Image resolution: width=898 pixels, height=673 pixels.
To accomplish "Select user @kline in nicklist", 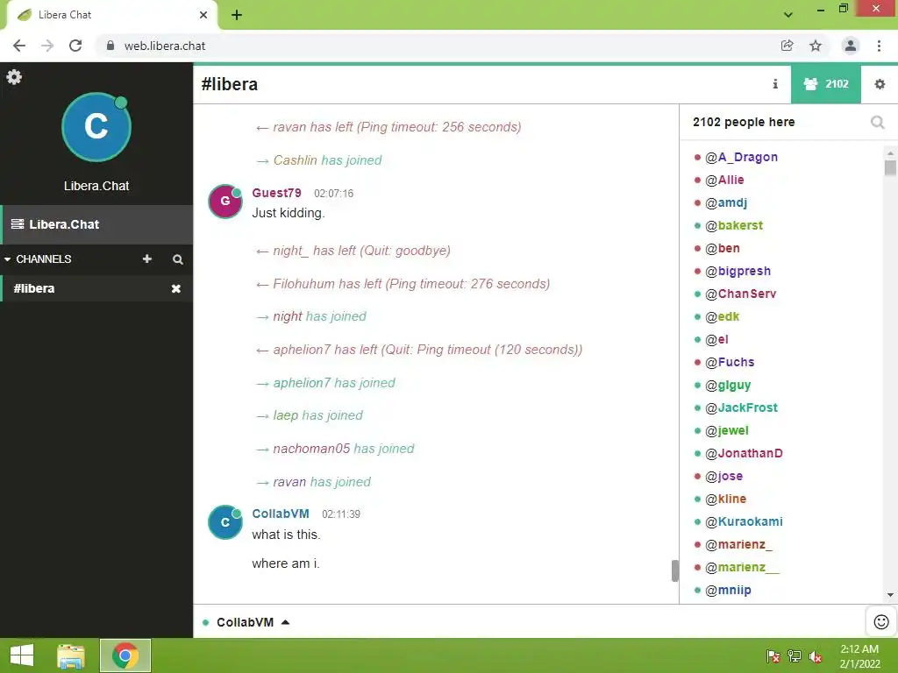I will 725,499.
